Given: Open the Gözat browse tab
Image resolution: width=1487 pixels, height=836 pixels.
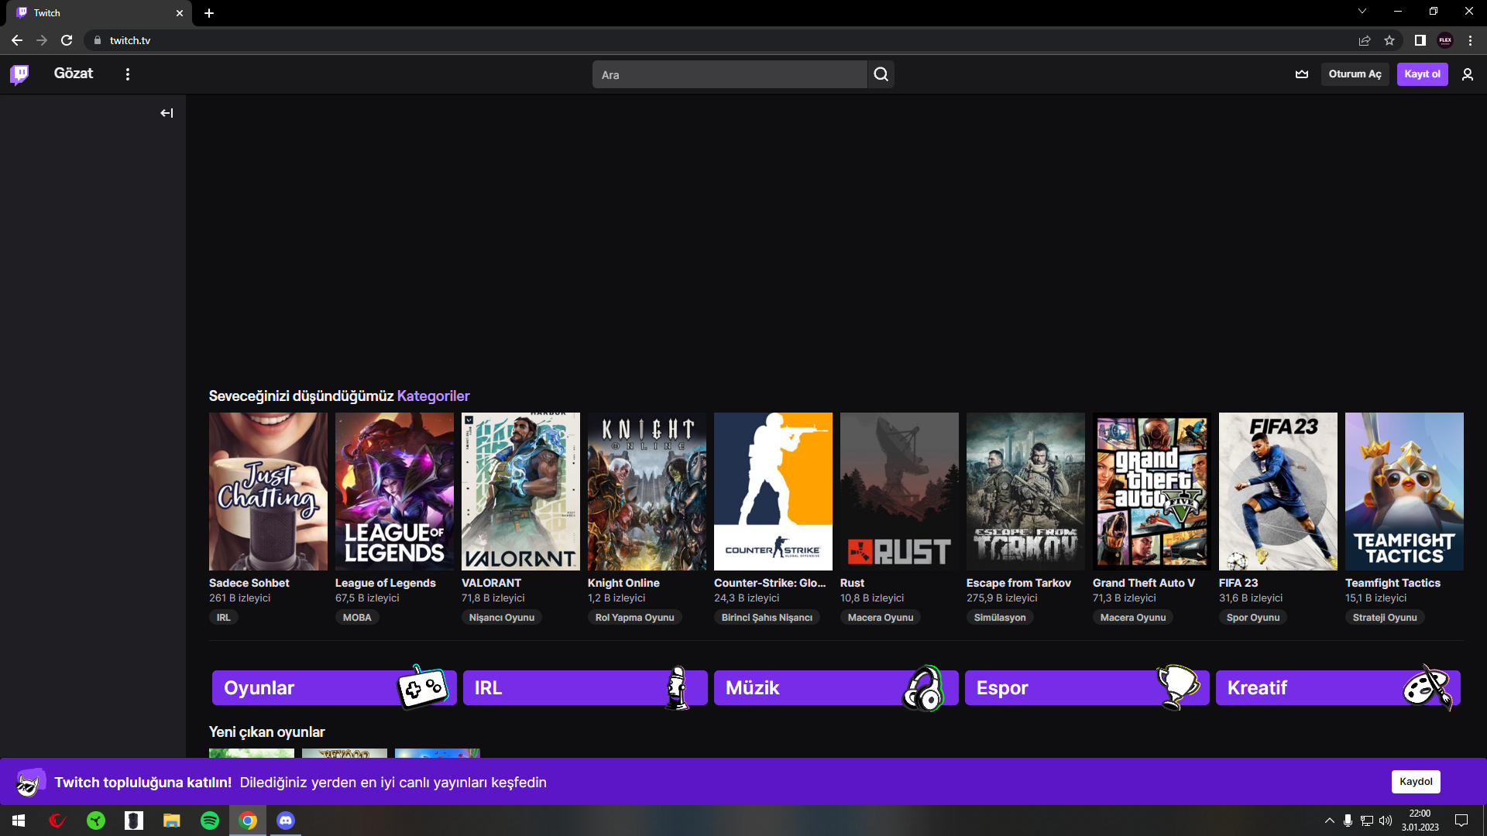Looking at the screenshot, I should click(74, 74).
